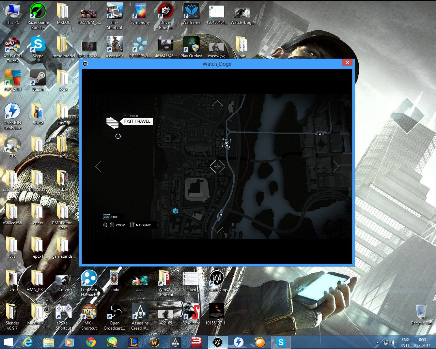Open File Explorer from the taskbar
This screenshot has width=436, height=349.
(49, 342)
